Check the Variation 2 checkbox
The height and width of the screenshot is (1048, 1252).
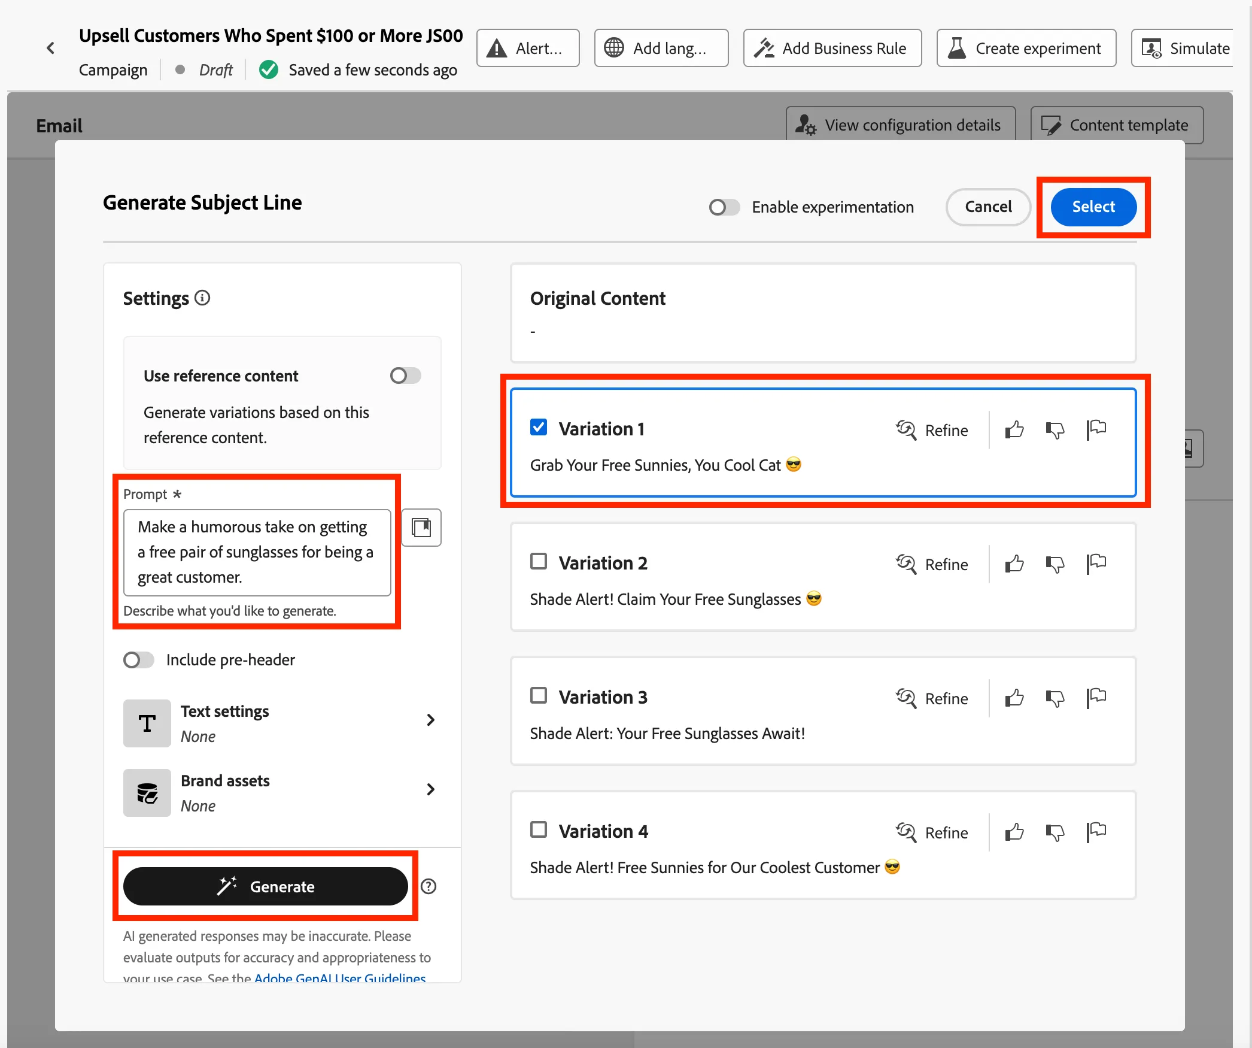(539, 561)
